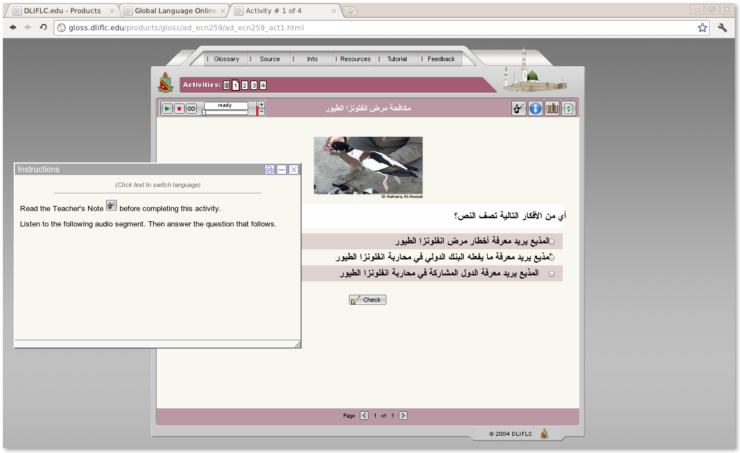The height and width of the screenshot is (453, 740).
Task: Open the browser wrench menu
Action: point(722,27)
